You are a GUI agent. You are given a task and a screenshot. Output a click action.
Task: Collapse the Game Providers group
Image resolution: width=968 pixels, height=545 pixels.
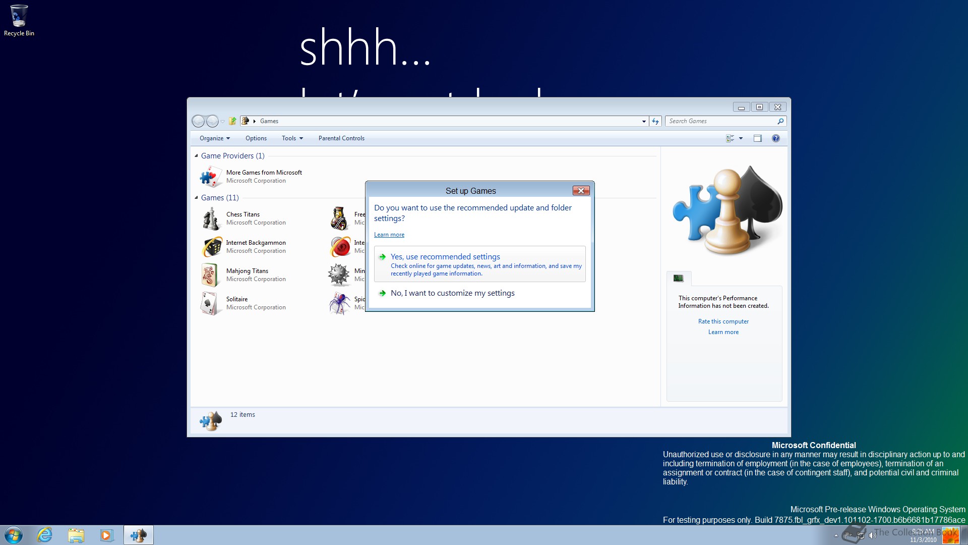[196, 156]
